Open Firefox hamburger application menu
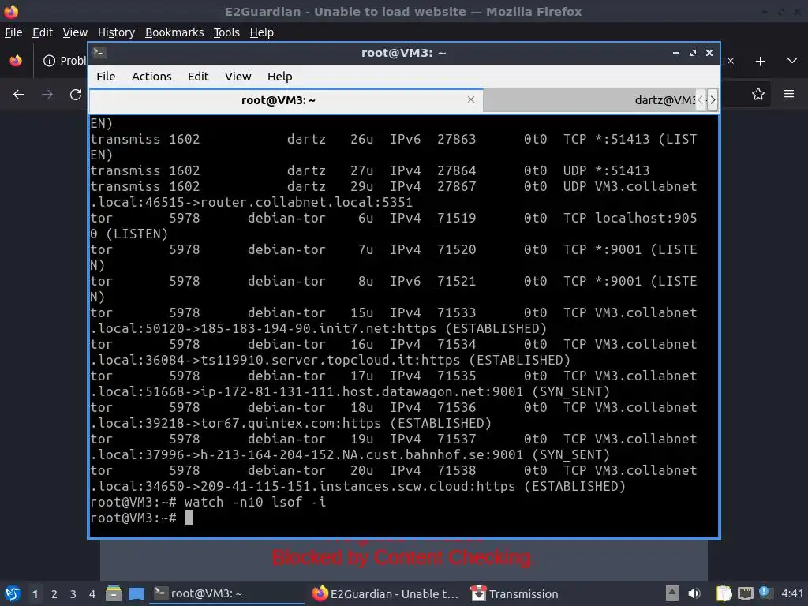 click(x=789, y=95)
